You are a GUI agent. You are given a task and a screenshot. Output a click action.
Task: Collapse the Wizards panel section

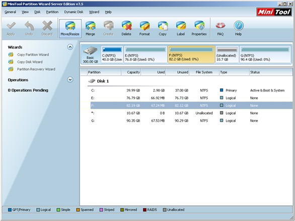(x=70, y=47)
